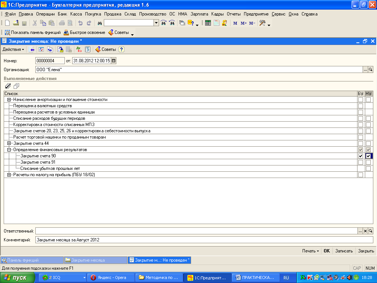
Task: Click the Undo arrow icon
Action: [x=80, y=23]
